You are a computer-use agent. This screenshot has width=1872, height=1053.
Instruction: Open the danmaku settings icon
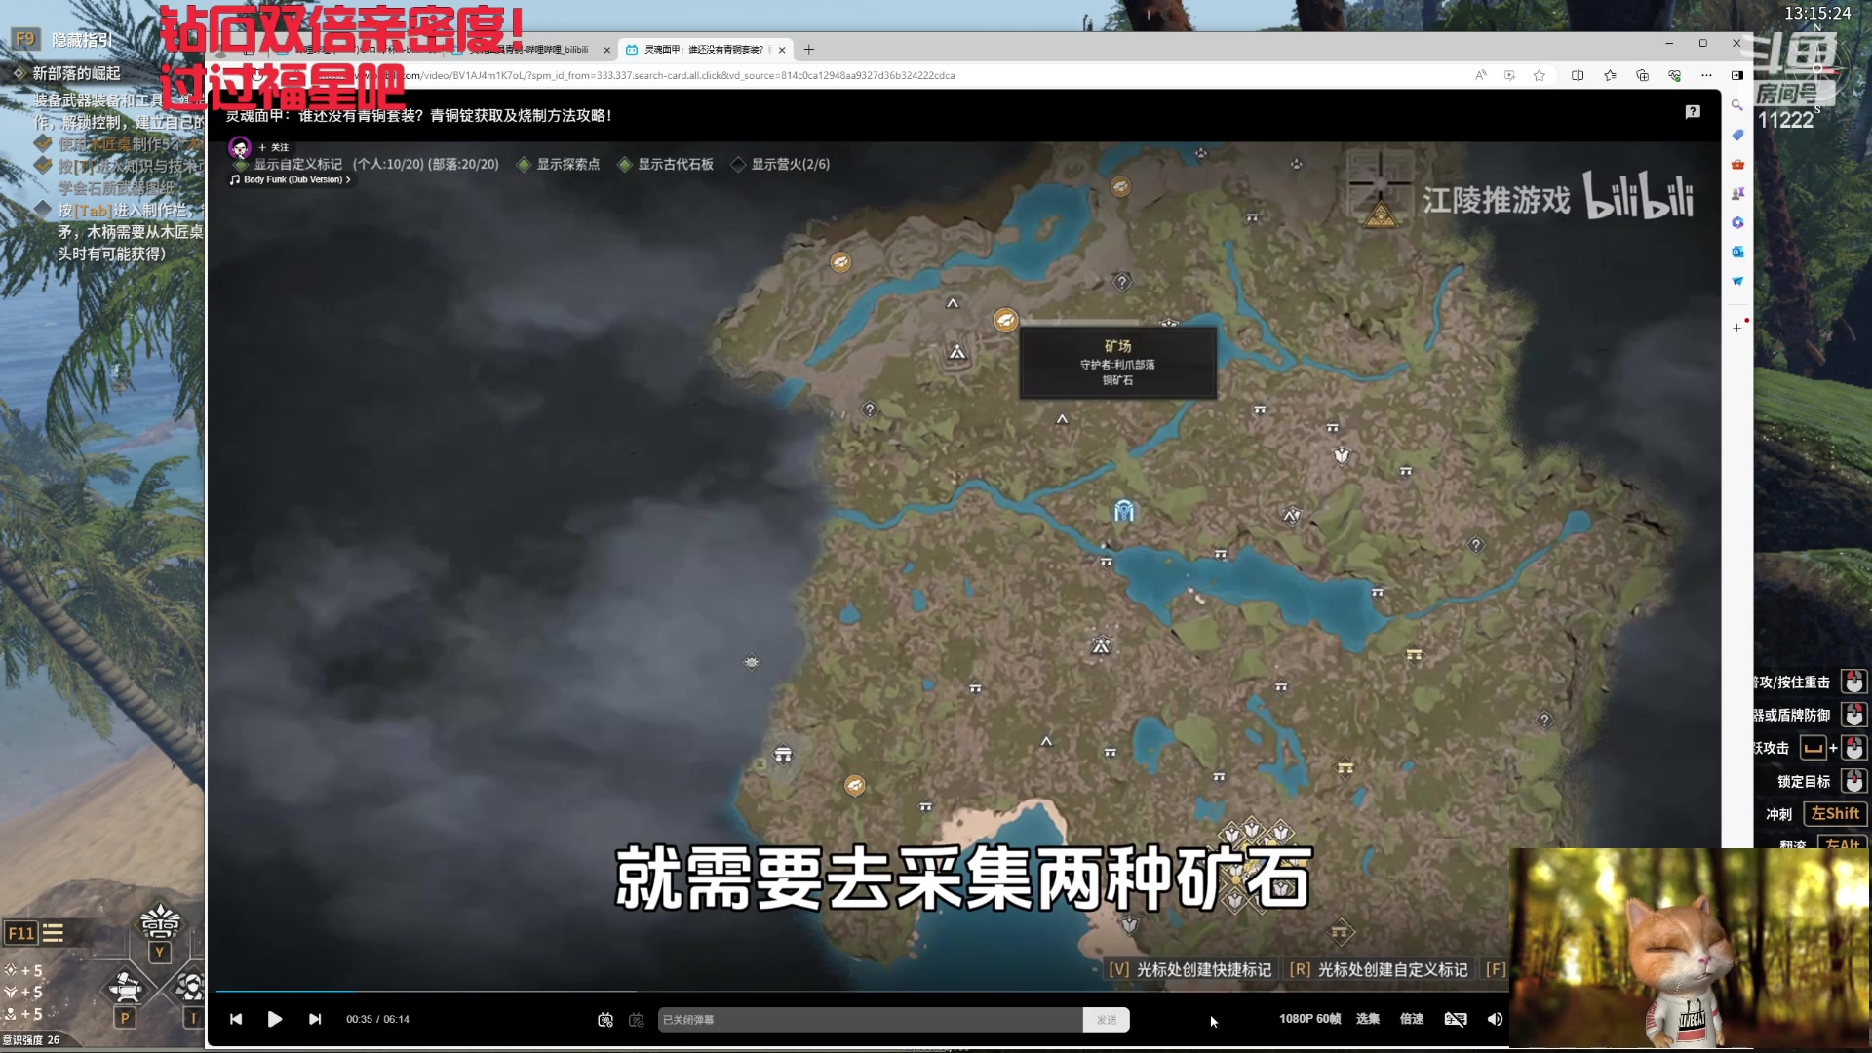[637, 1020]
